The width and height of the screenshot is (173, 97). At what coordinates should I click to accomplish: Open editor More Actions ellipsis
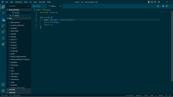coord(170,6)
